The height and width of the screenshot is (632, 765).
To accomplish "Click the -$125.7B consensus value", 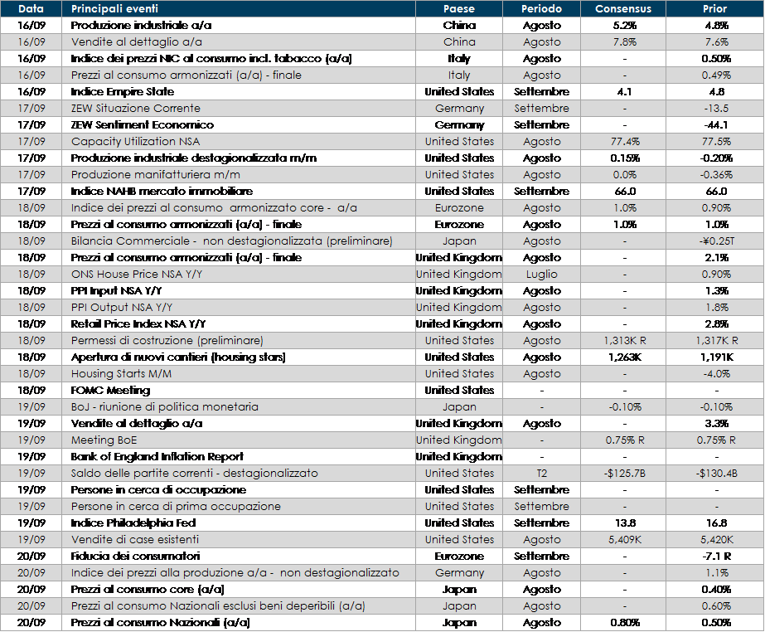I will pos(622,474).
